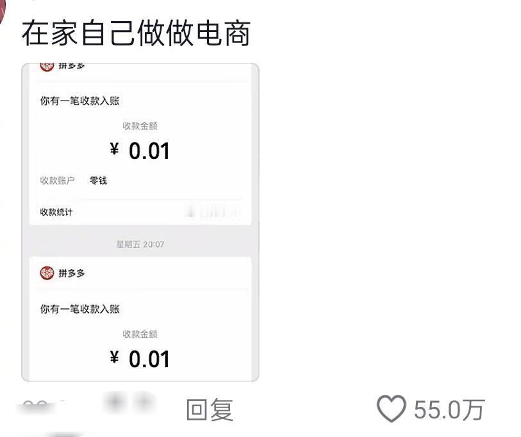Open the 收款统计 row in the first card
The height and width of the screenshot is (437, 521).
pyautogui.click(x=140, y=212)
